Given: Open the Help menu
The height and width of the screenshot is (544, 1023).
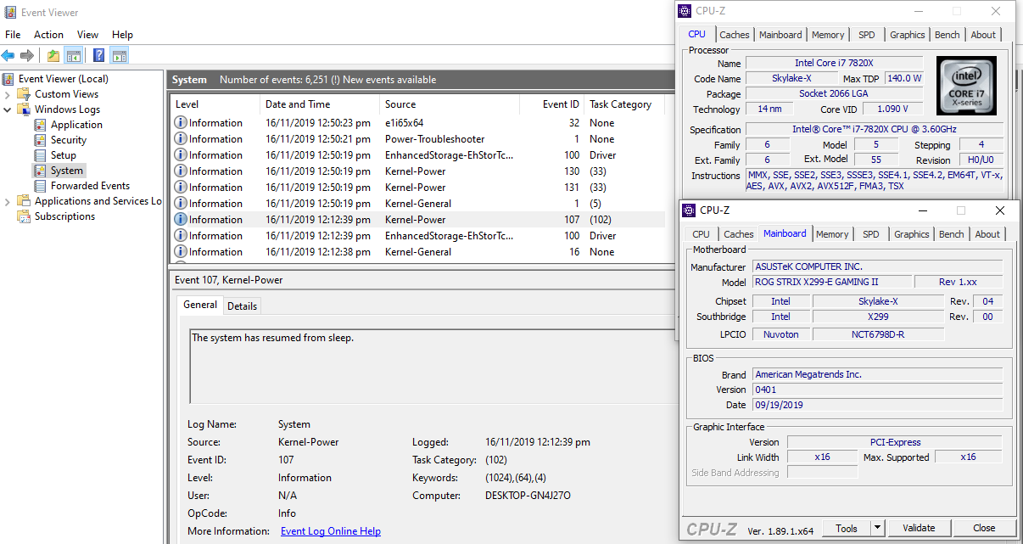Looking at the screenshot, I should [122, 35].
